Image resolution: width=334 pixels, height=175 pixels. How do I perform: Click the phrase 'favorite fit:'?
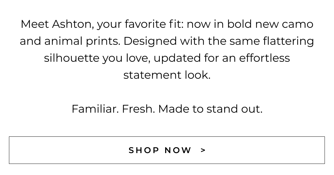[x=154, y=24]
